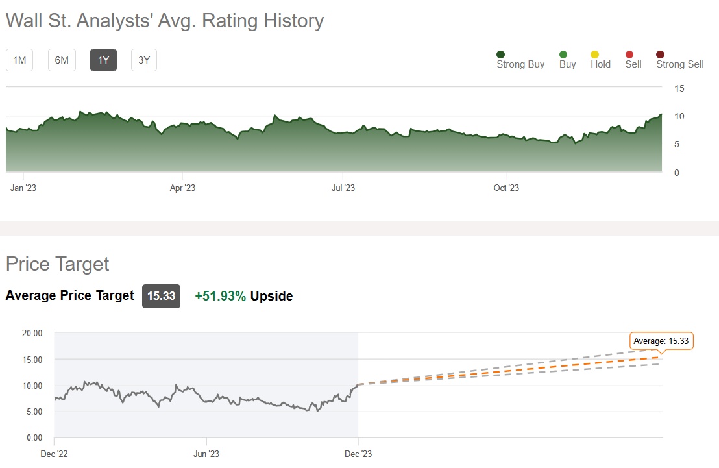Click the +51.93% upside value
The image size is (719, 468).
pos(221,296)
